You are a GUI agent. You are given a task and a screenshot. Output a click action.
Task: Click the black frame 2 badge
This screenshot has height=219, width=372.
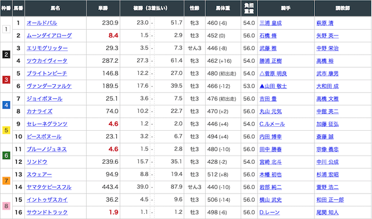tap(6, 55)
